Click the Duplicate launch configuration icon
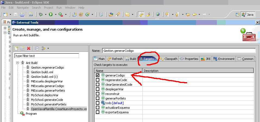The image size is (260, 122). pos(22,48)
